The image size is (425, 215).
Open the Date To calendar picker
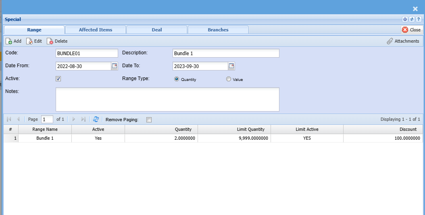(x=231, y=66)
